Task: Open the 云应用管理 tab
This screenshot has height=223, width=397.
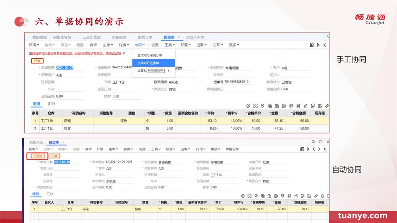Action: coord(91,37)
